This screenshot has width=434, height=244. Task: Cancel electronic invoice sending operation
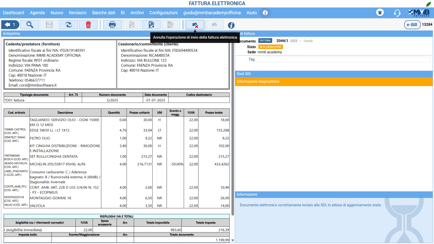[195, 25]
